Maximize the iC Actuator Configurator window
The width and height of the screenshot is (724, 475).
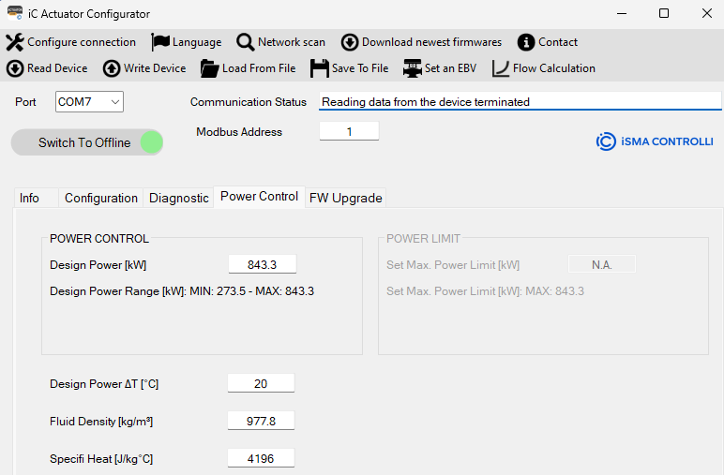click(664, 13)
